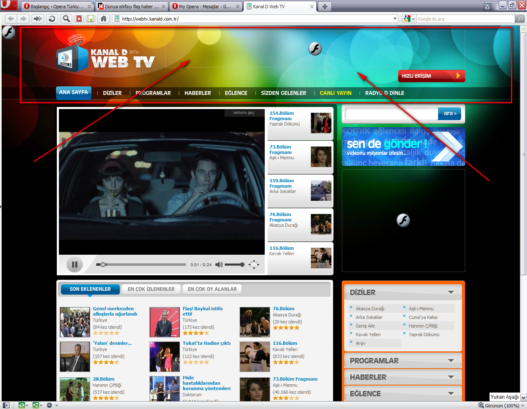The height and width of the screenshot is (409, 527).
Task: Activate the Flash placeholder in the header banner
Action: pos(315,49)
